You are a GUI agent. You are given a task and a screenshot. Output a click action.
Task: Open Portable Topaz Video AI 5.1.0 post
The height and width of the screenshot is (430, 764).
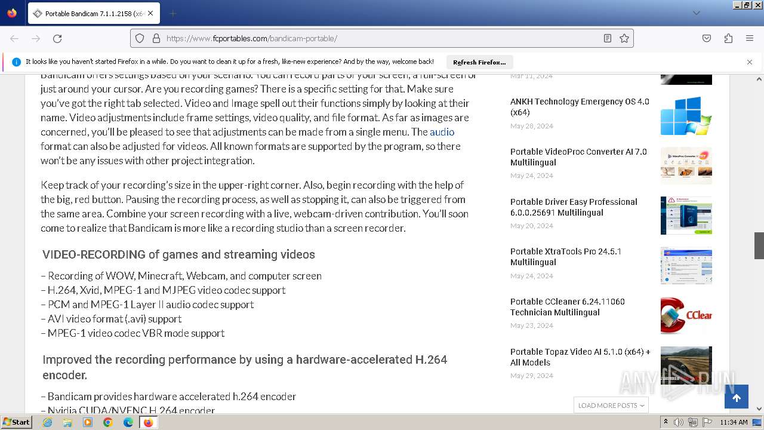click(x=580, y=357)
